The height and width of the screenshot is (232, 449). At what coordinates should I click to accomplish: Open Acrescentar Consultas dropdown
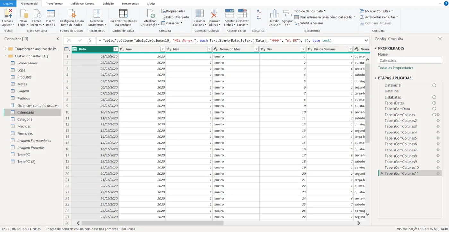pos(379,17)
